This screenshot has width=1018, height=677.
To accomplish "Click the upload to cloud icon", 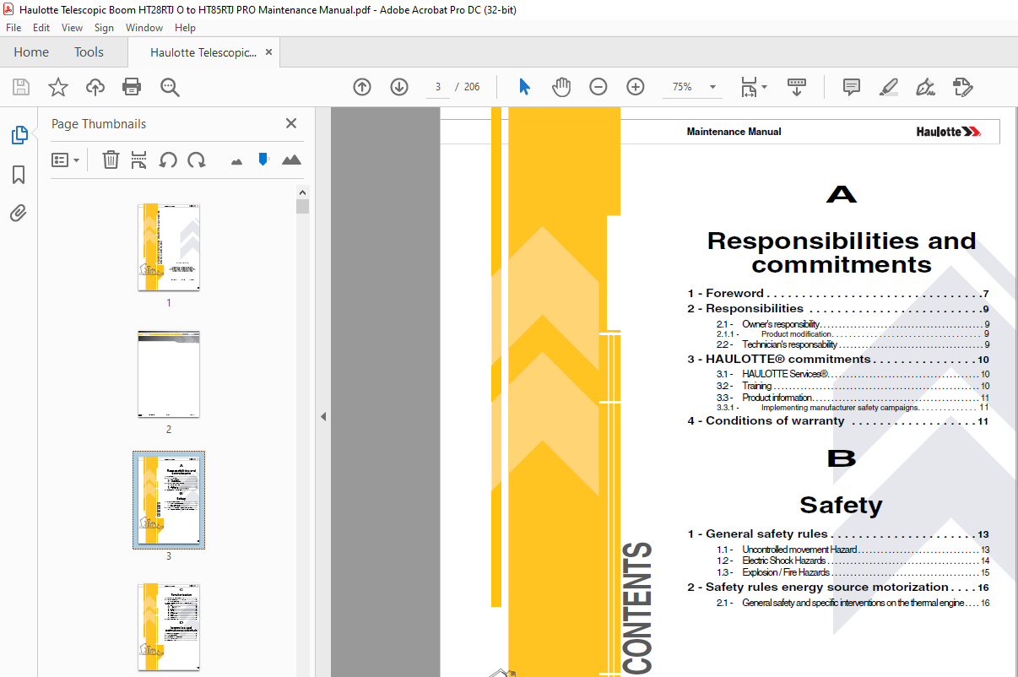I will pos(95,87).
